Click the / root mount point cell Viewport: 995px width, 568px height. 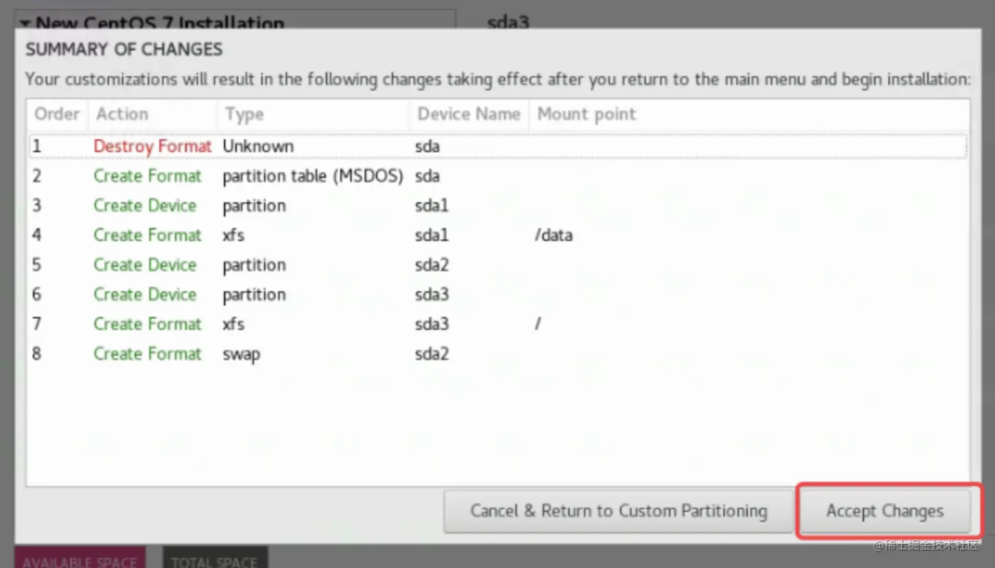538,323
